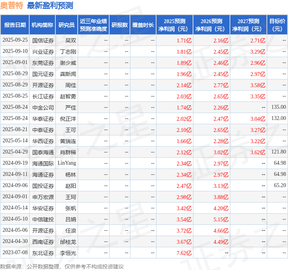The image size is (288, 270).
Task: Click analyst name 丁志刚
Action: [68, 51]
